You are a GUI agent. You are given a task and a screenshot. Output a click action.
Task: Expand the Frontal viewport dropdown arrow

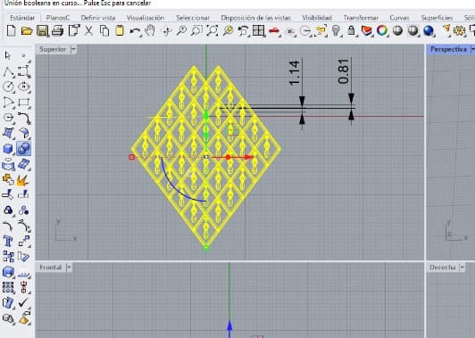tap(69, 268)
